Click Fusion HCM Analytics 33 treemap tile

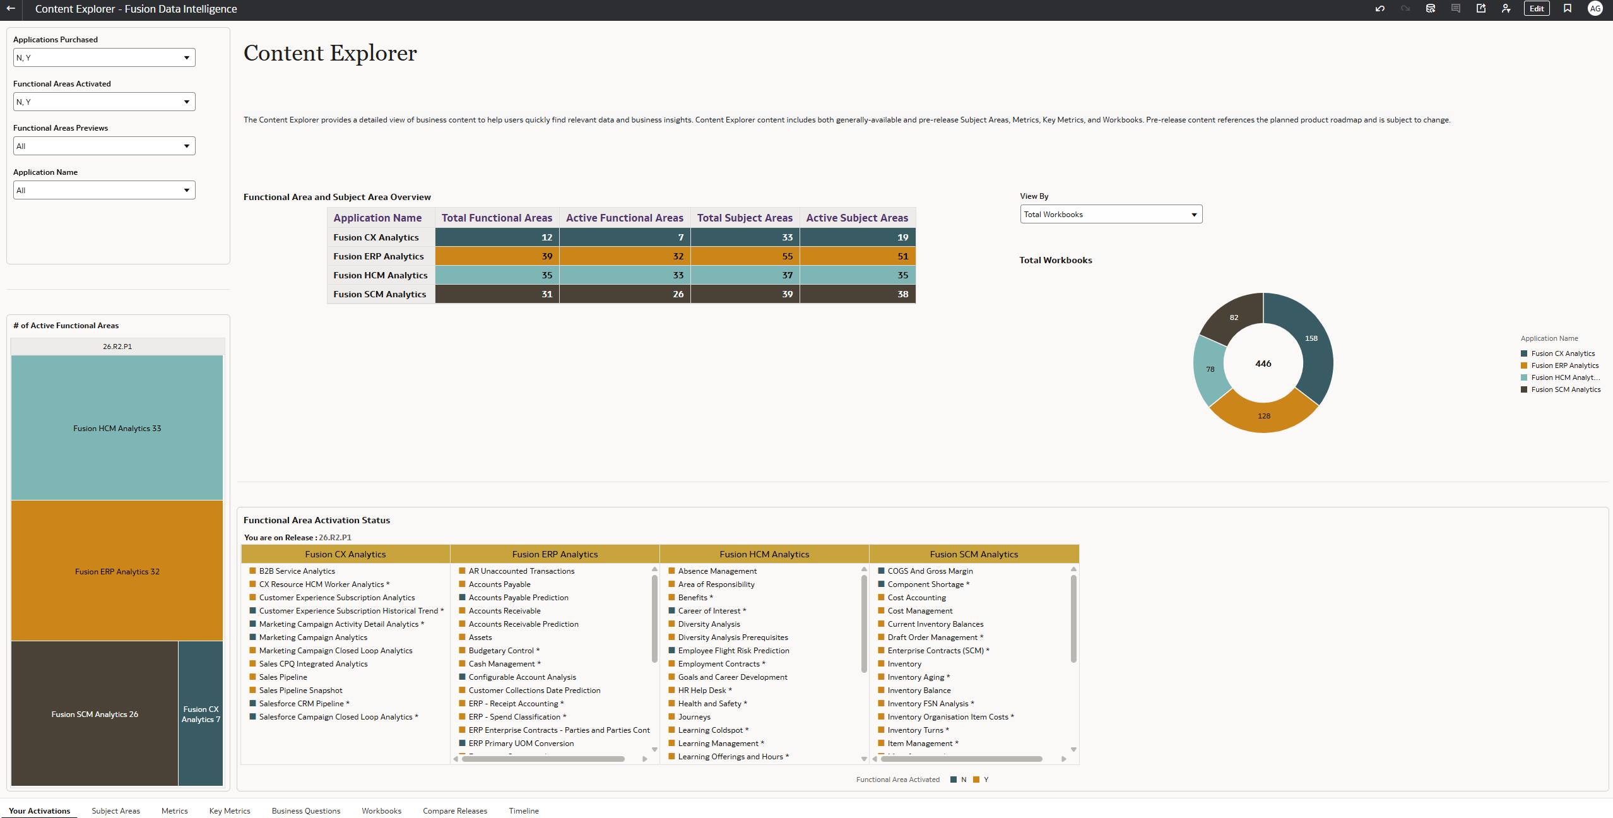pos(117,428)
